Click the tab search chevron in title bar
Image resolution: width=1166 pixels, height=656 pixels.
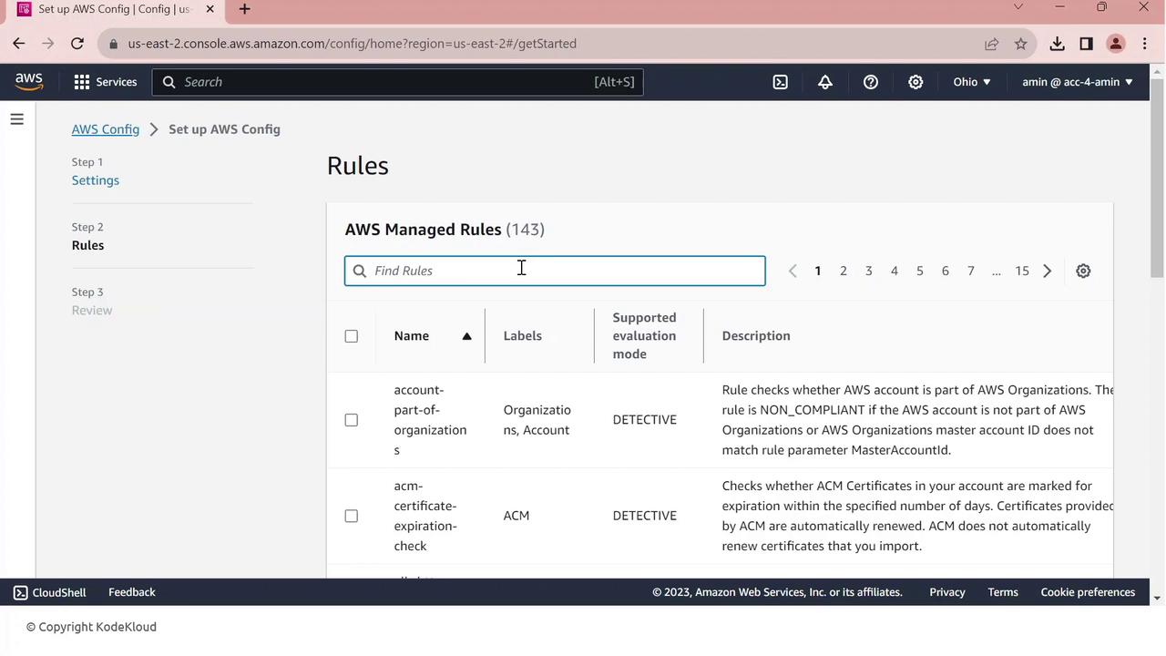tap(1018, 7)
